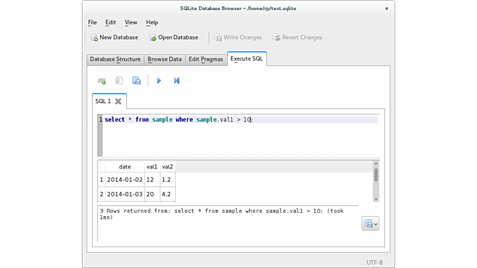The height and width of the screenshot is (268, 477).
Task: Open the Help menu
Action: [x=152, y=22]
